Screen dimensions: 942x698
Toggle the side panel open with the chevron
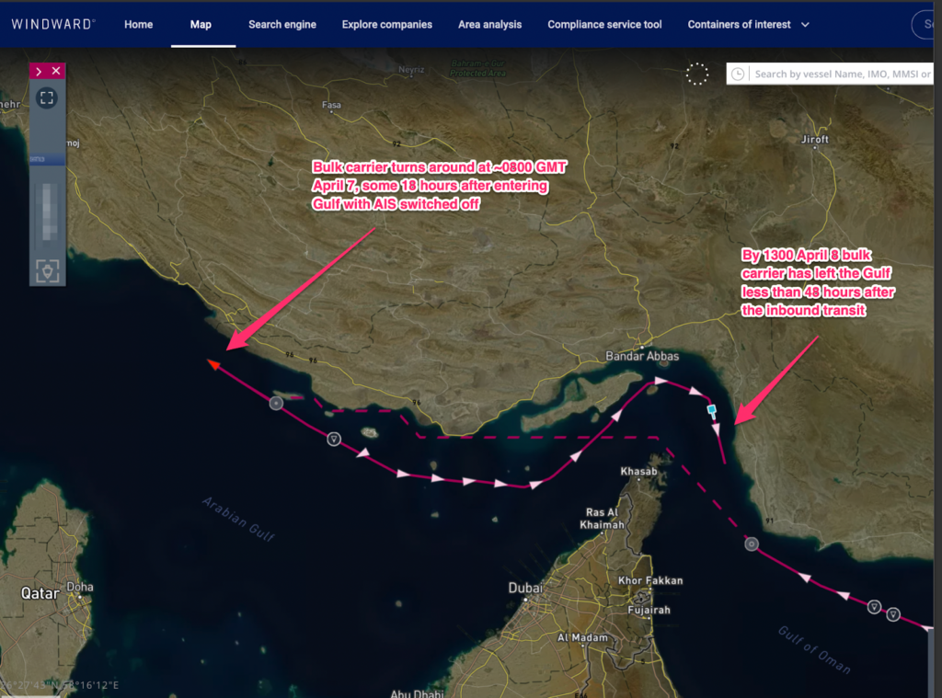[x=37, y=70]
